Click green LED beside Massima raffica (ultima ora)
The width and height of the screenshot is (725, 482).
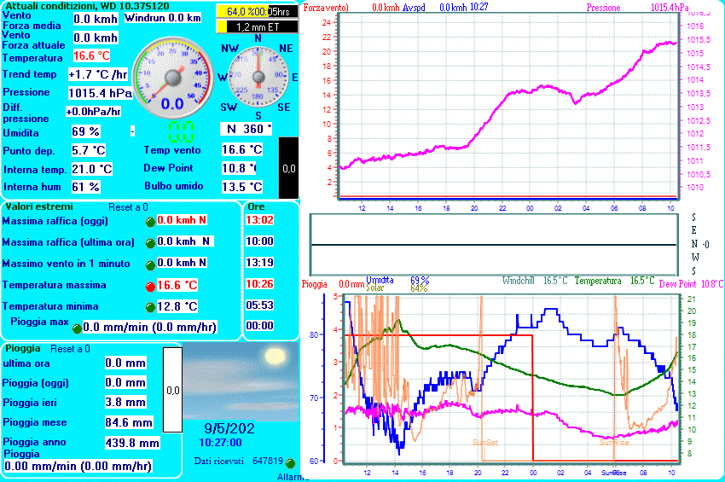150,243
